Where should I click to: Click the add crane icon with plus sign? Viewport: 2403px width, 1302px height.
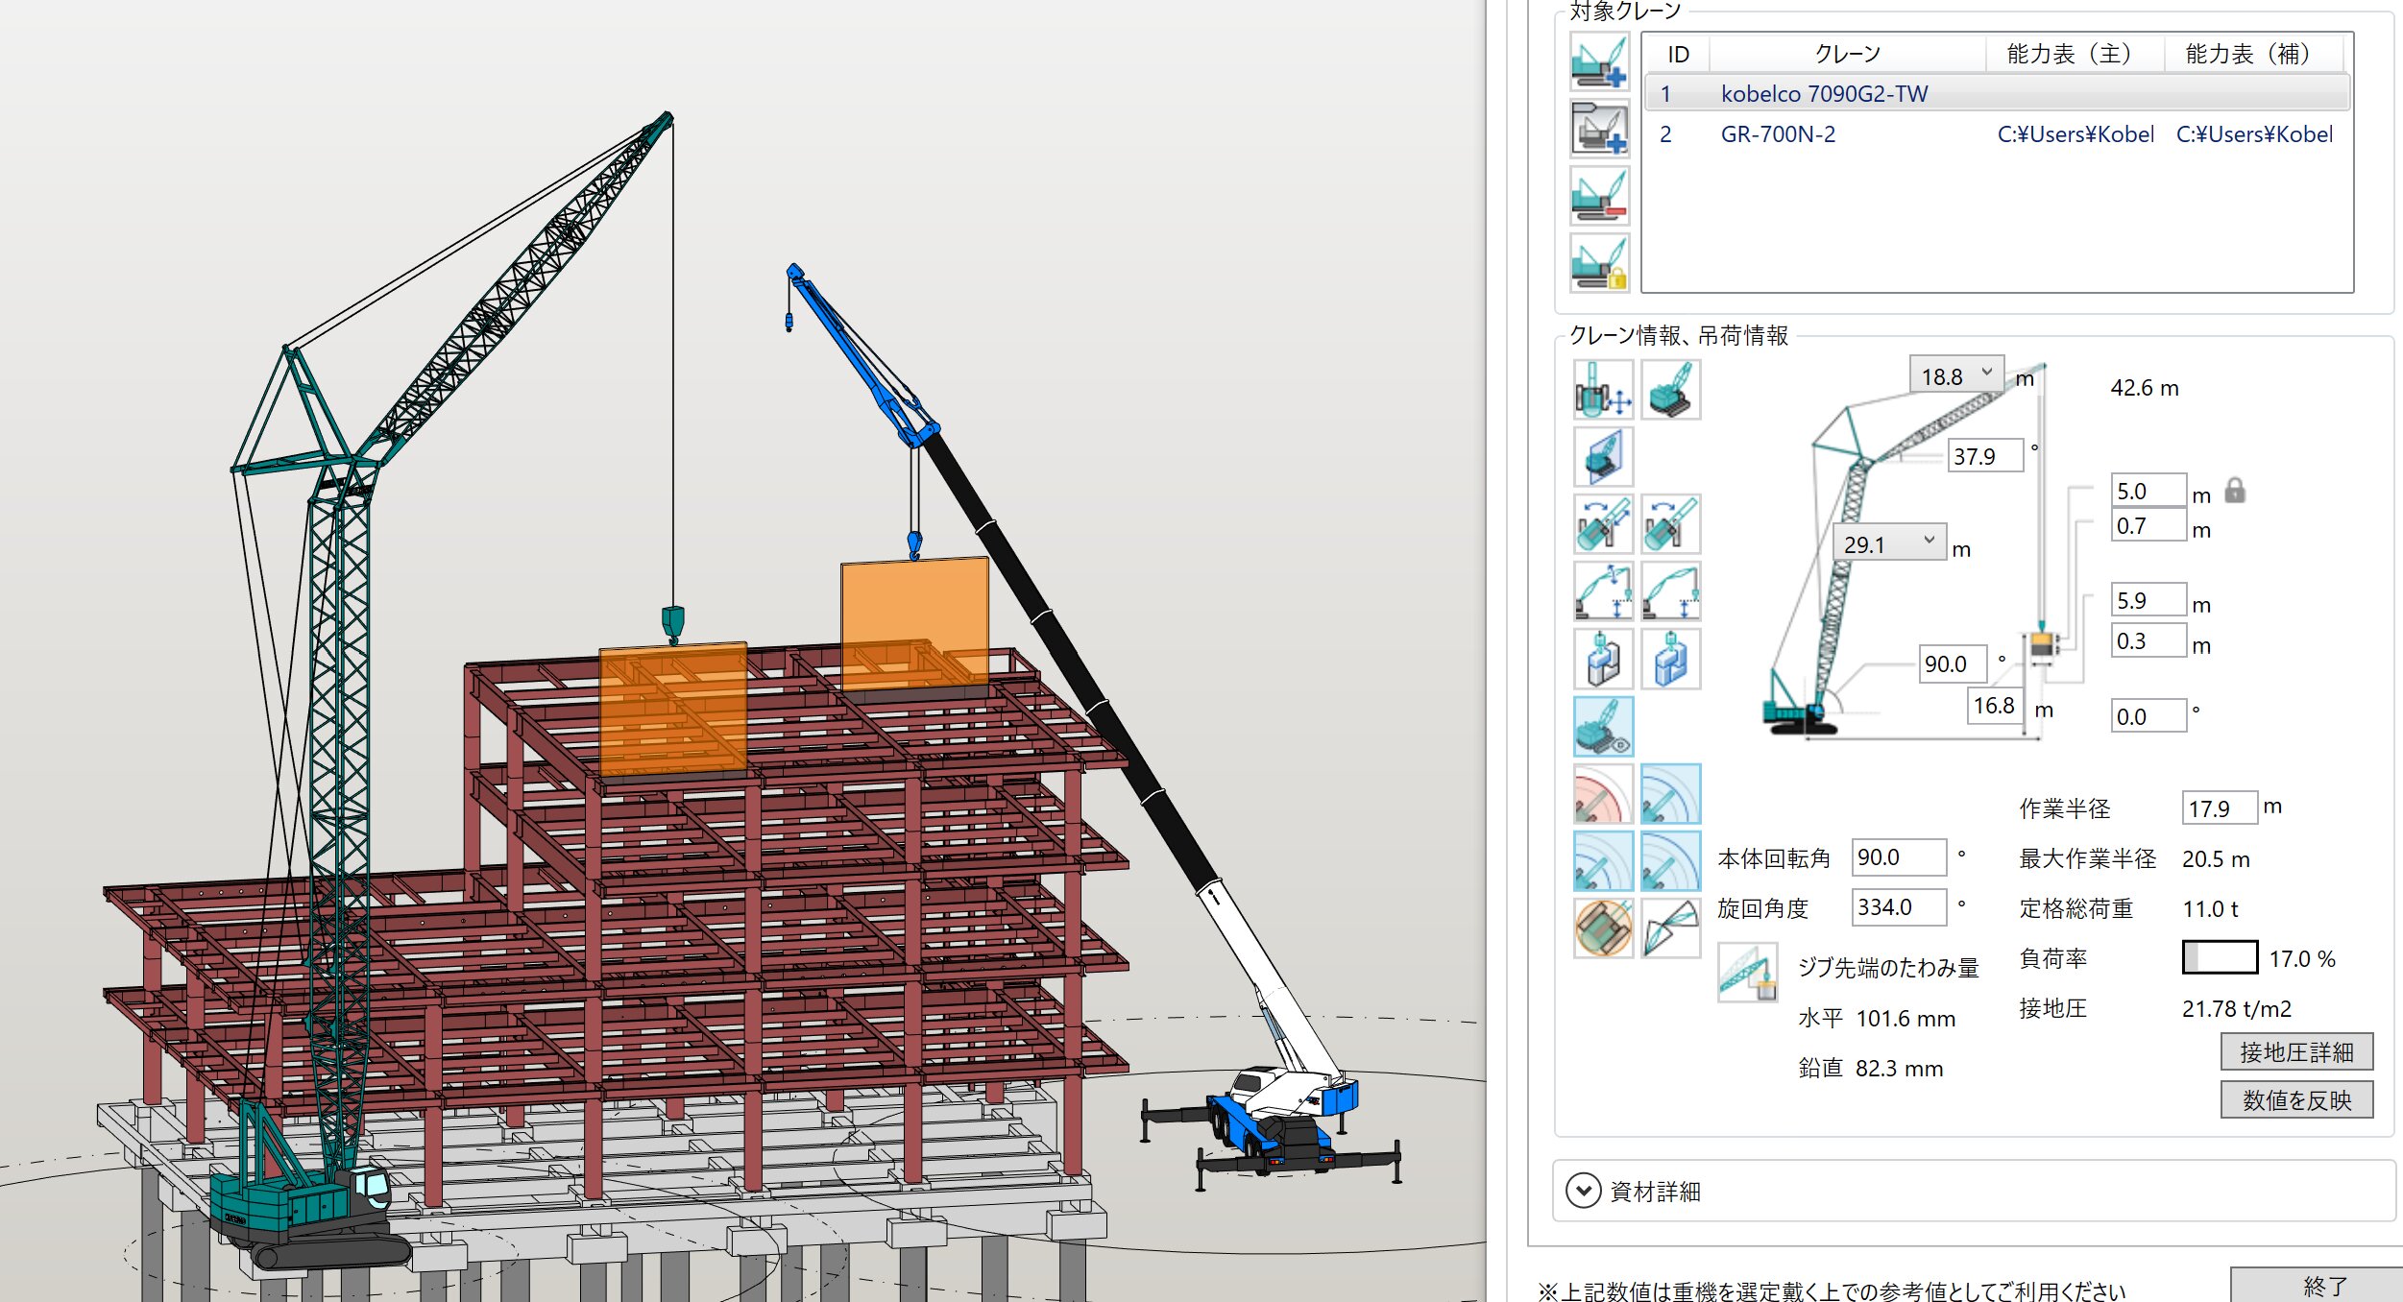pyautogui.click(x=1599, y=61)
